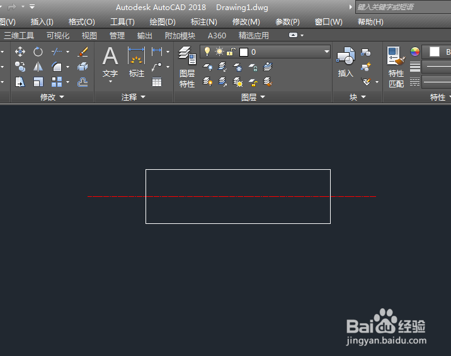
Task: Switch to the 可视化 ribbon tab
Action: click(x=58, y=36)
